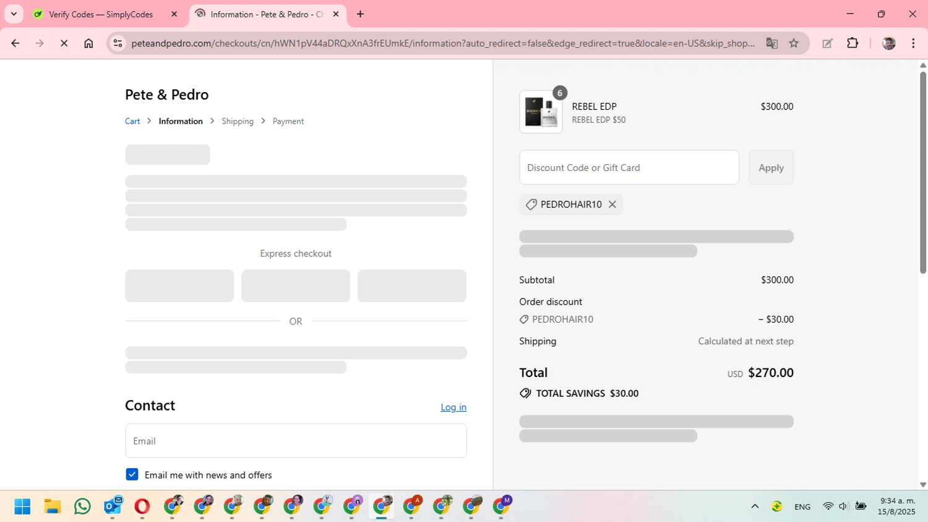Open a new browser tab
The width and height of the screenshot is (928, 522).
(x=360, y=14)
